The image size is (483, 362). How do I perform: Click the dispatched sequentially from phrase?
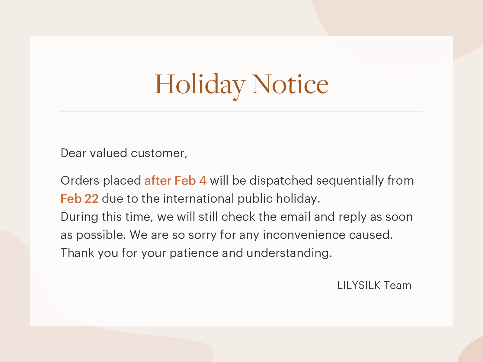[332, 180]
